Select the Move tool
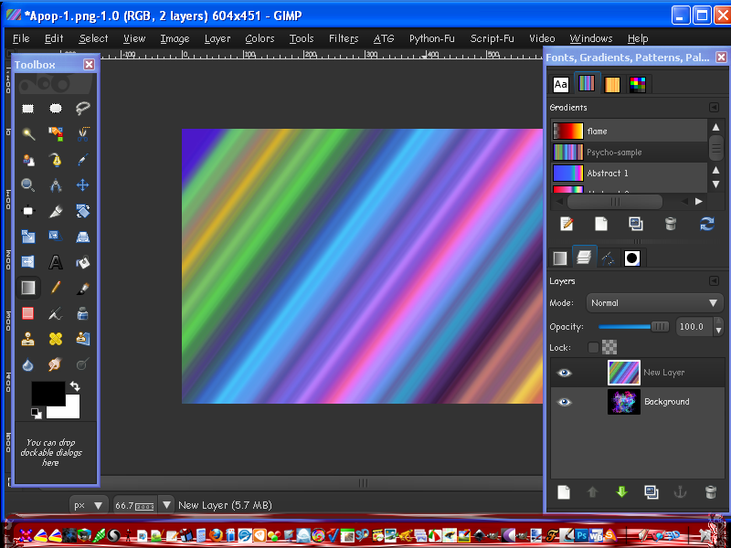Image resolution: width=731 pixels, height=548 pixels. pyautogui.click(x=80, y=185)
